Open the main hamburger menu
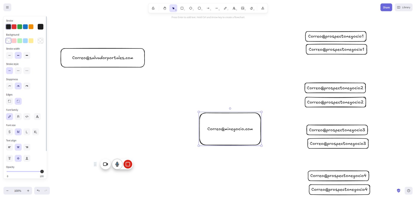The height and width of the screenshot is (198, 416). [x=7, y=8]
